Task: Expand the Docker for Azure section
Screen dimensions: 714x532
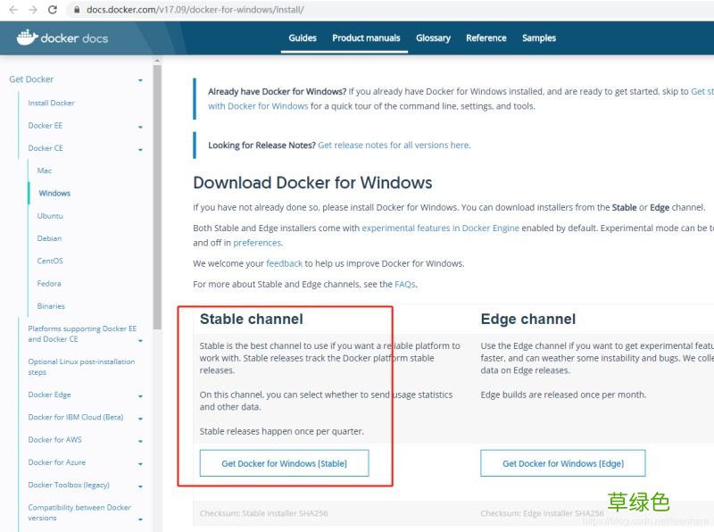Action: click(142, 462)
